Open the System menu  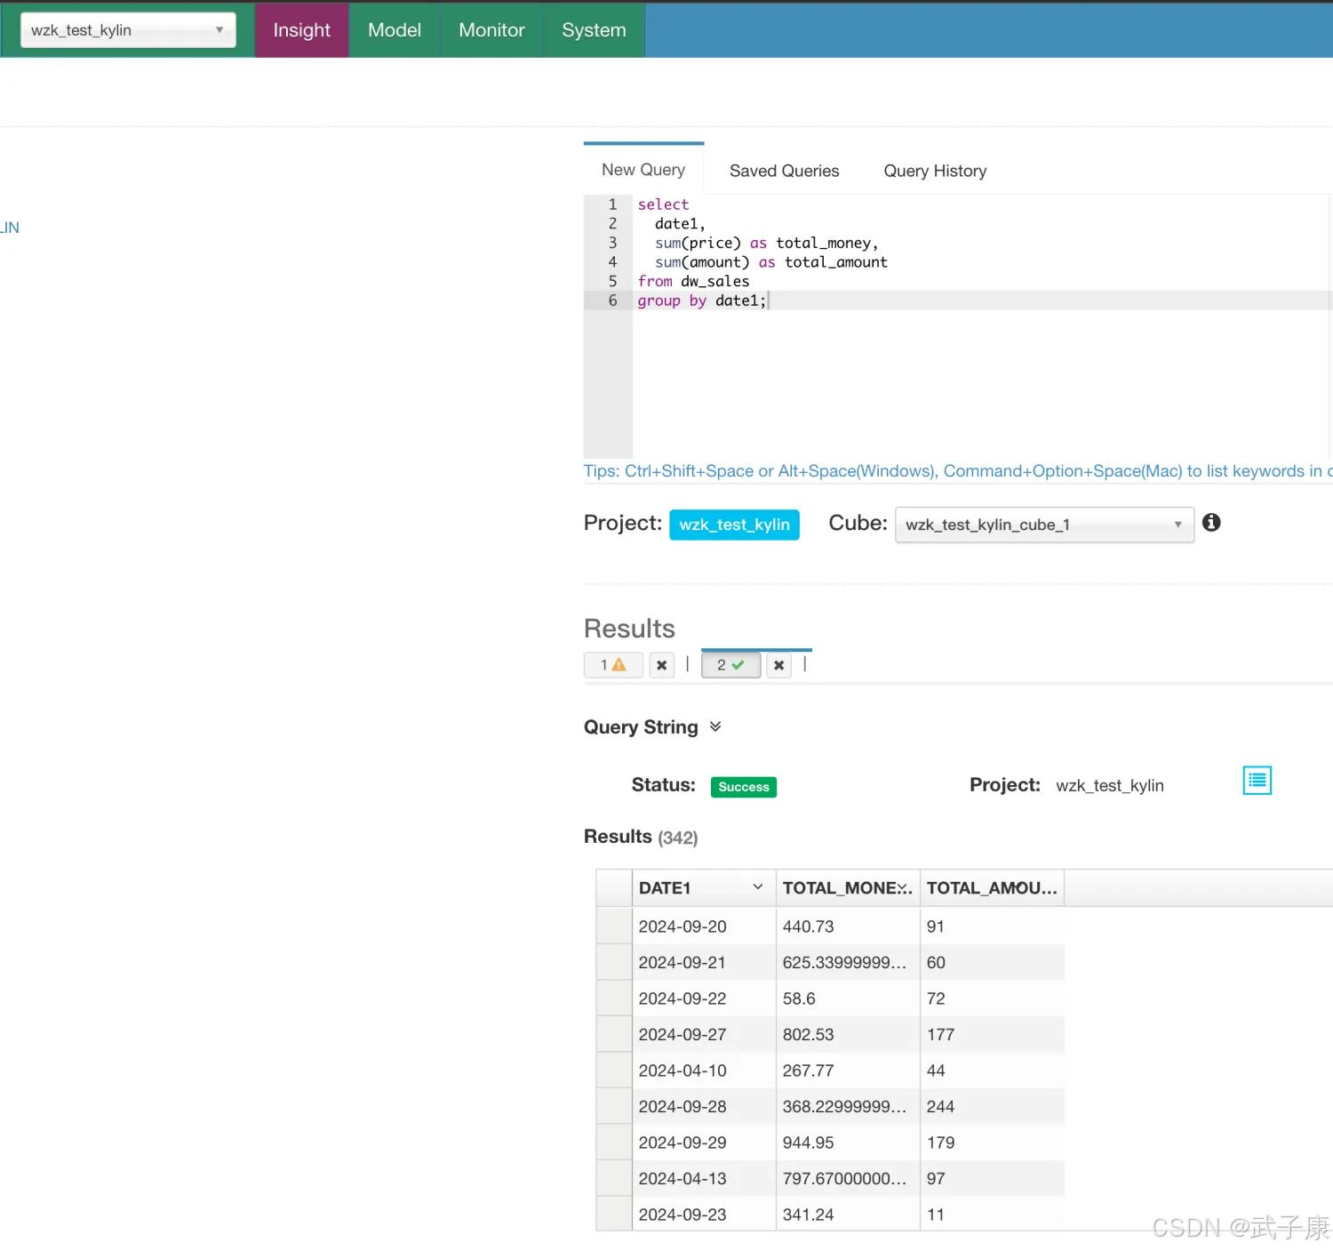(x=594, y=30)
